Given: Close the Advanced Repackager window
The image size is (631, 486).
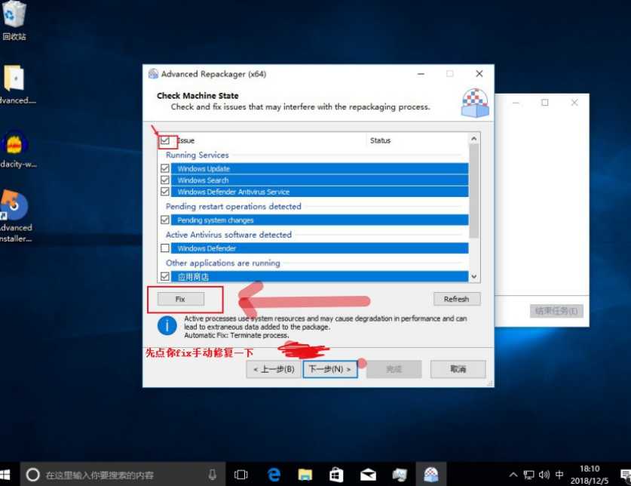Looking at the screenshot, I should coord(479,74).
